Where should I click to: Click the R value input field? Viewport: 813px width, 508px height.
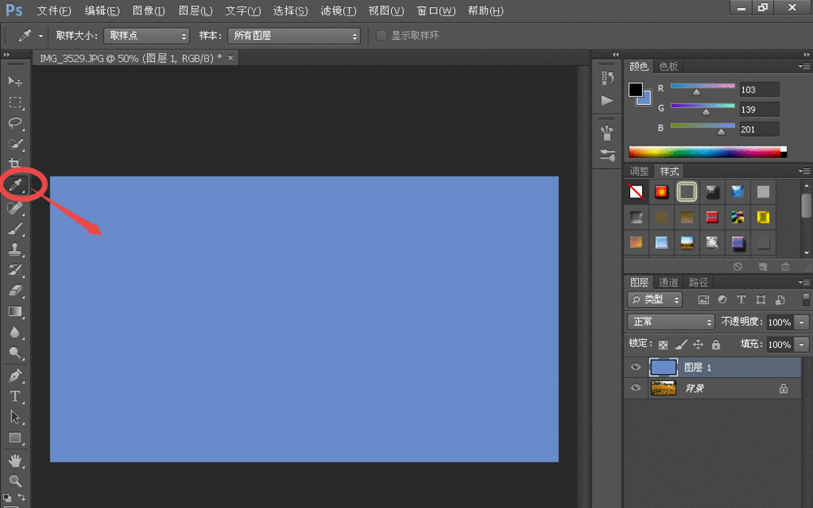click(x=759, y=89)
